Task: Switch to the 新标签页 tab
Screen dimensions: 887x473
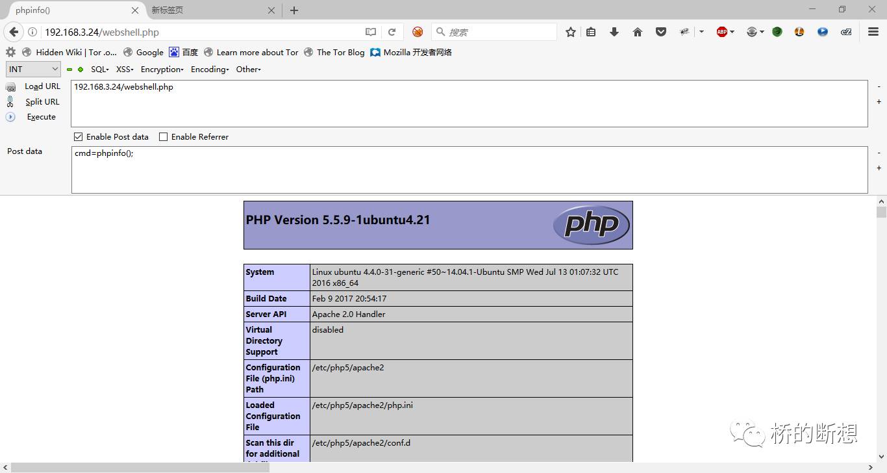Action: (x=213, y=10)
